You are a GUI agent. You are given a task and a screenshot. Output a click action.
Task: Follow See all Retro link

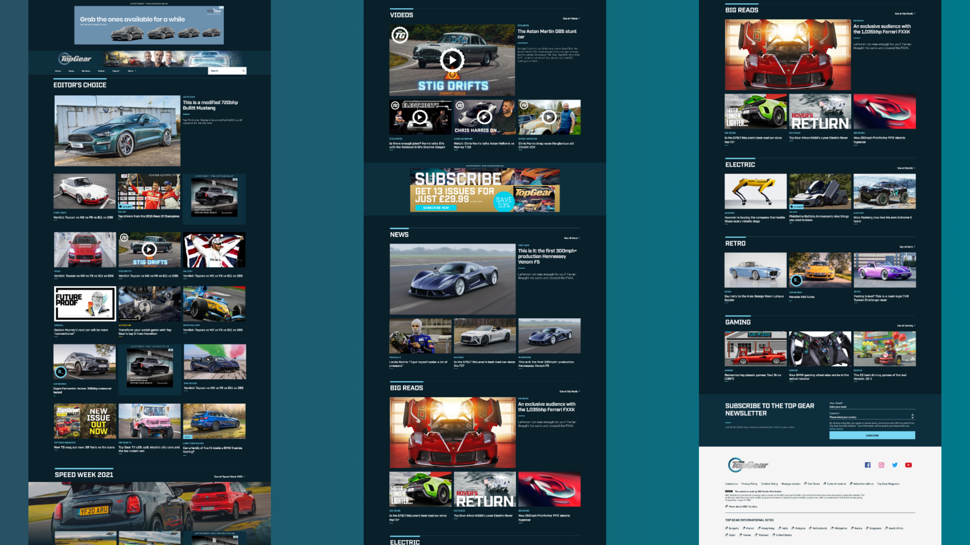[x=908, y=247]
